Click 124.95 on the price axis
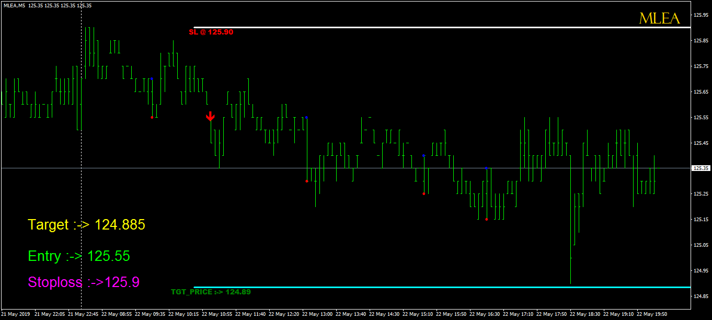Viewport: 712px width, 320px height. [x=701, y=271]
